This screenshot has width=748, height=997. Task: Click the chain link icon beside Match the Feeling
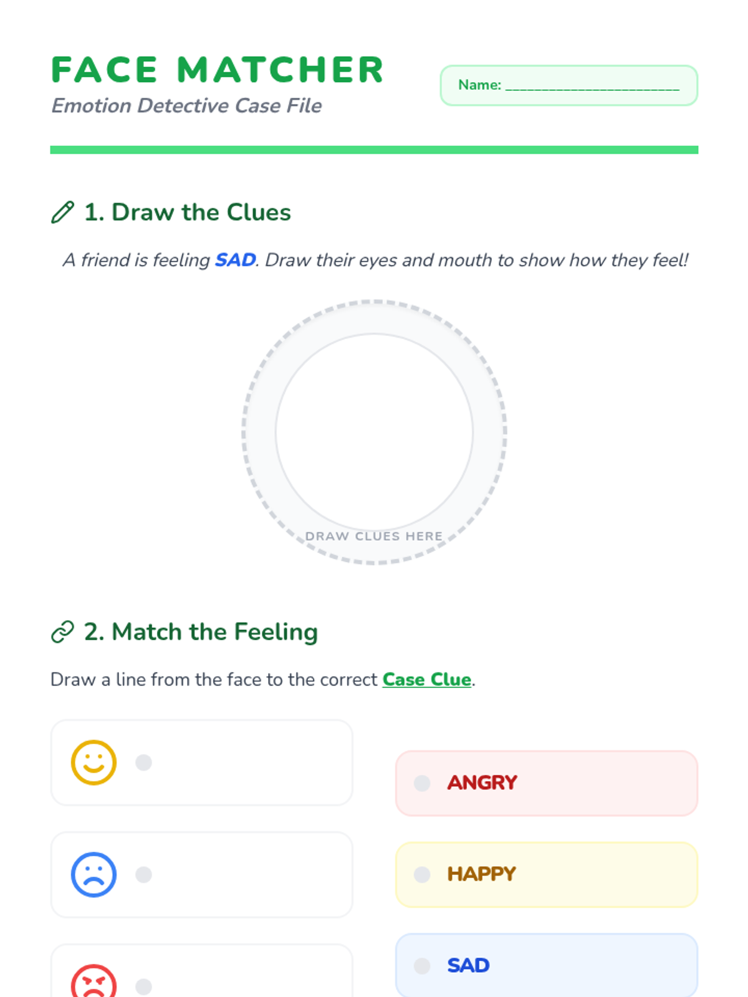point(62,632)
